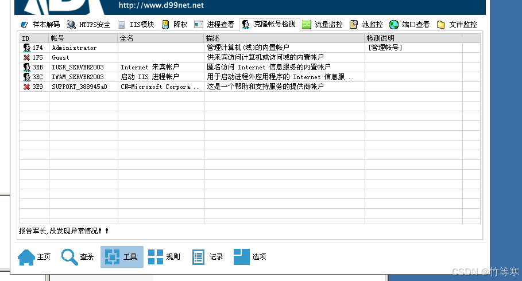Click full name "Internet 来宾帐户"
This screenshot has height=281, width=522.
pos(150,68)
